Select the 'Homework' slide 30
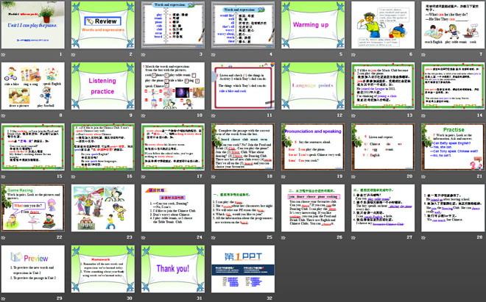Image resolution: width=486 pixels, height=302 pixels. click(x=103, y=269)
